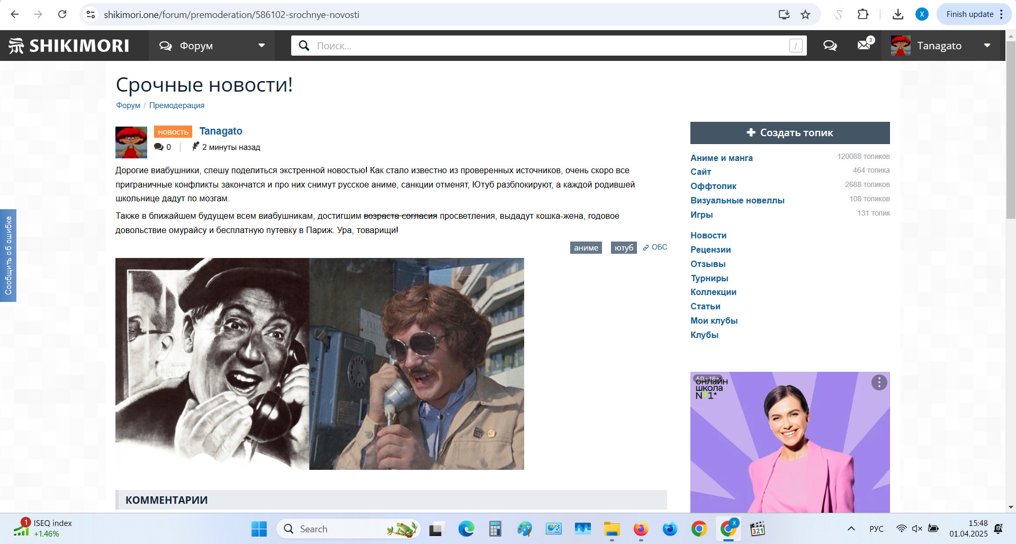The image size is (1016, 544).
Task: Click the аниме tag
Action: (x=586, y=248)
